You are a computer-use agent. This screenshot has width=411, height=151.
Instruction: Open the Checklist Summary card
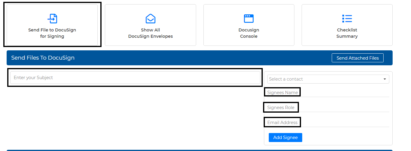pyautogui.click(x=347, y=25)
